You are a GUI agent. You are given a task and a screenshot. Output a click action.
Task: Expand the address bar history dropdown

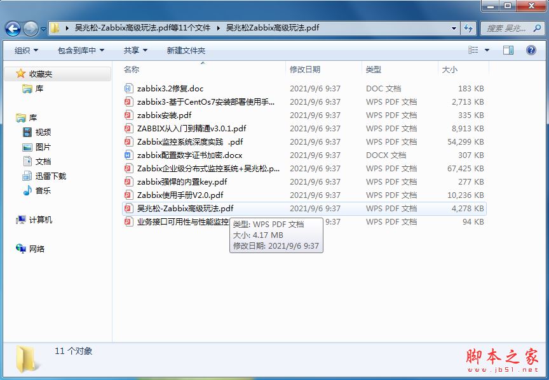coord(454,29)
